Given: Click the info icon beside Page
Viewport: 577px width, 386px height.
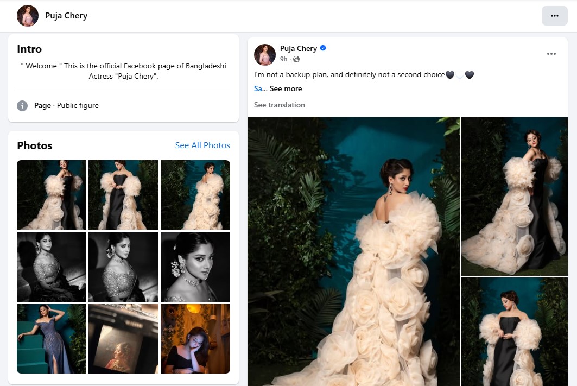Looking at the screenshot, I should coord(22,106).
